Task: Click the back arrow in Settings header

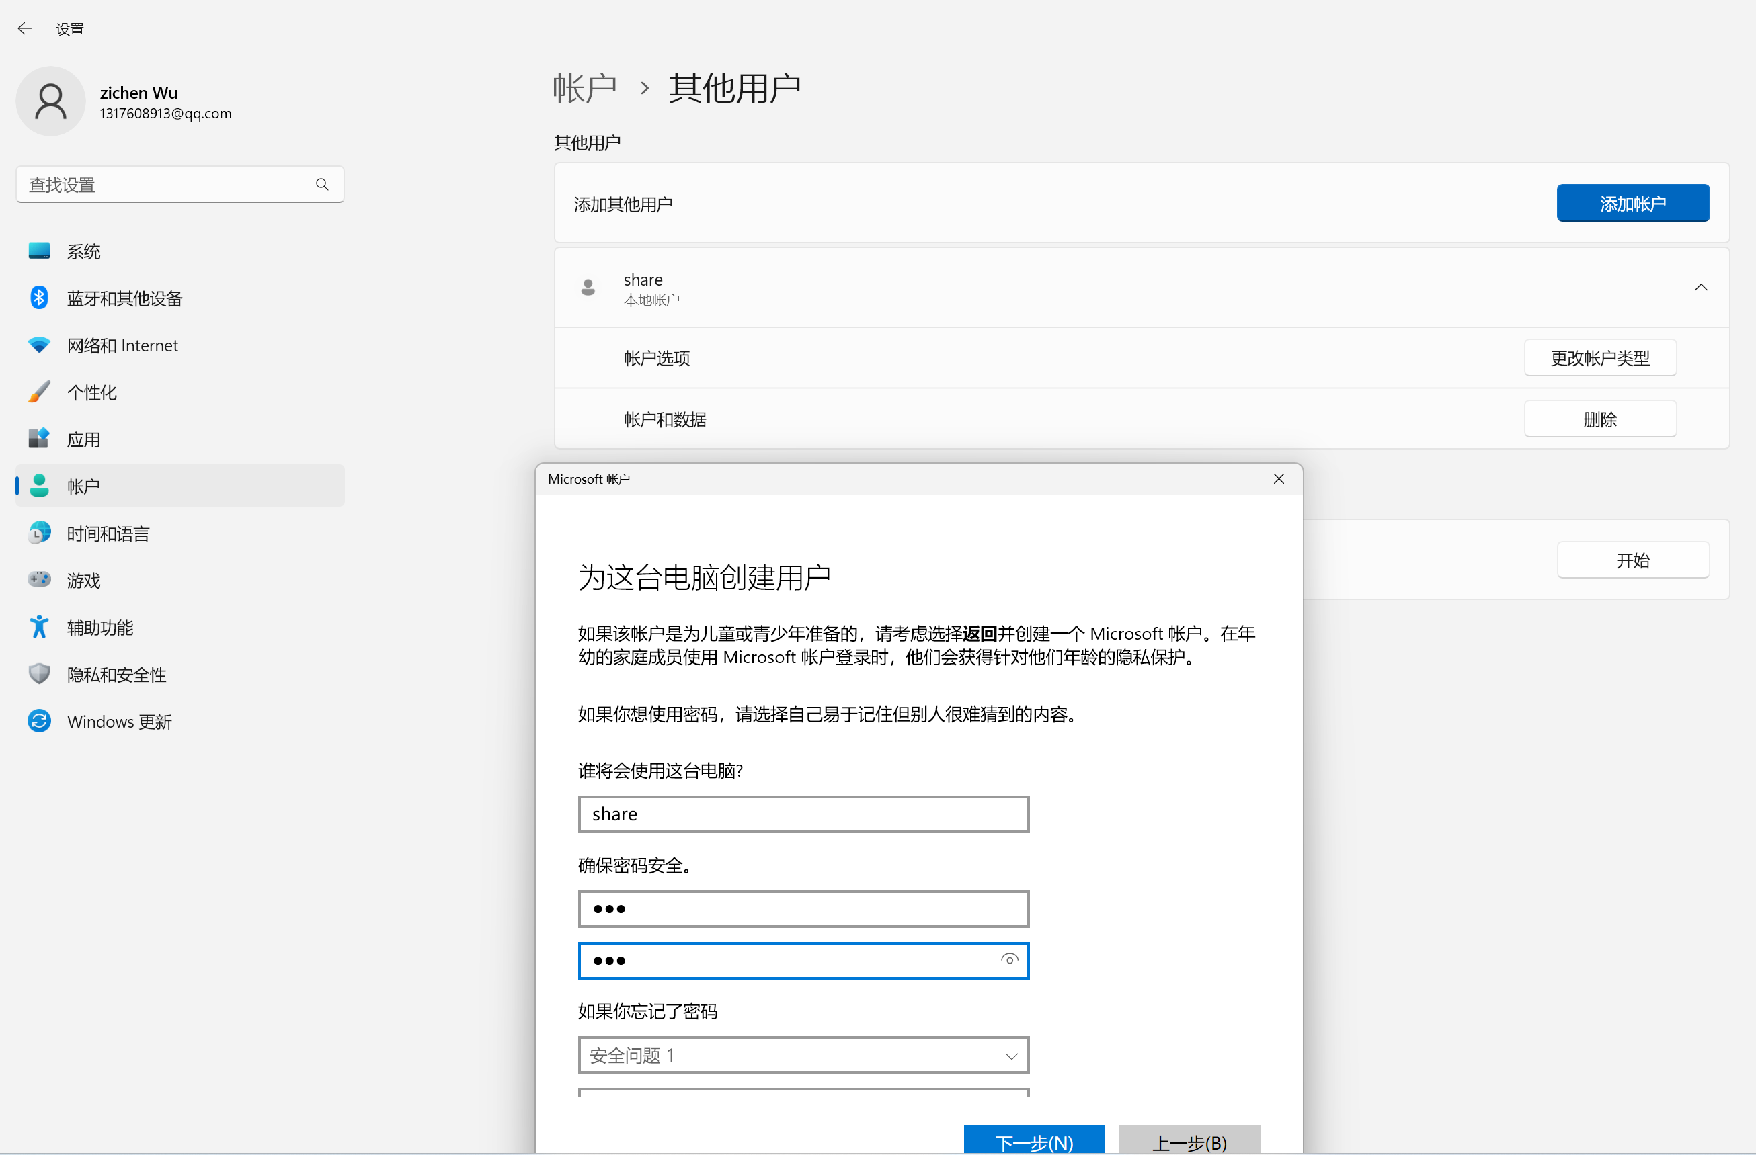Action: 24,29
